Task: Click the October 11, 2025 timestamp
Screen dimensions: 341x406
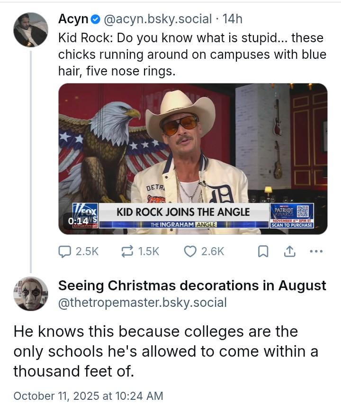Action: pyautogui.click(x=88, y=395)
